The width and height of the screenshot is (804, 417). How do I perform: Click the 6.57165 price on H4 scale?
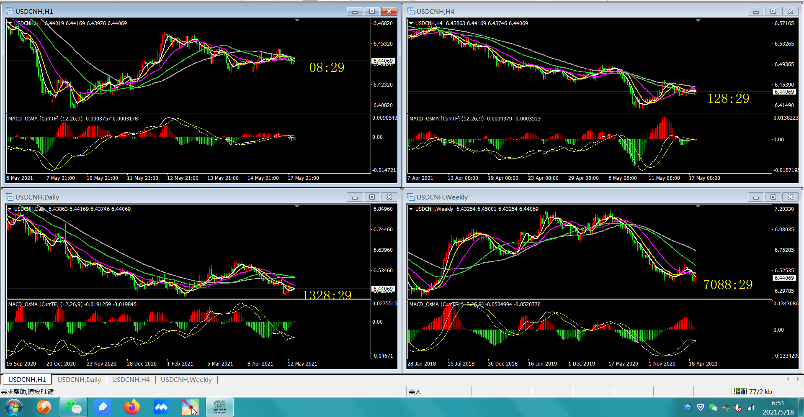tap(784, 23)
